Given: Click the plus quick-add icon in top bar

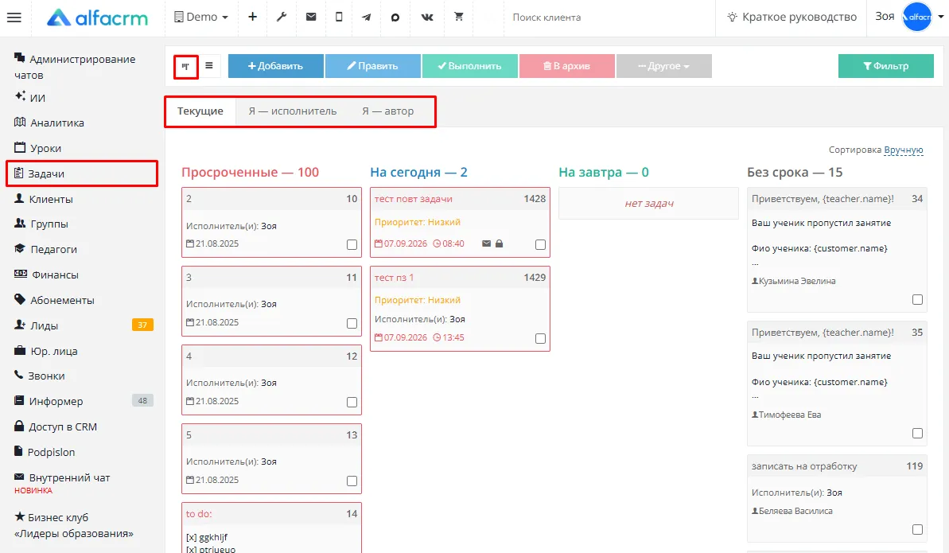Looking at the screenshot, I should tap(252, 17).
